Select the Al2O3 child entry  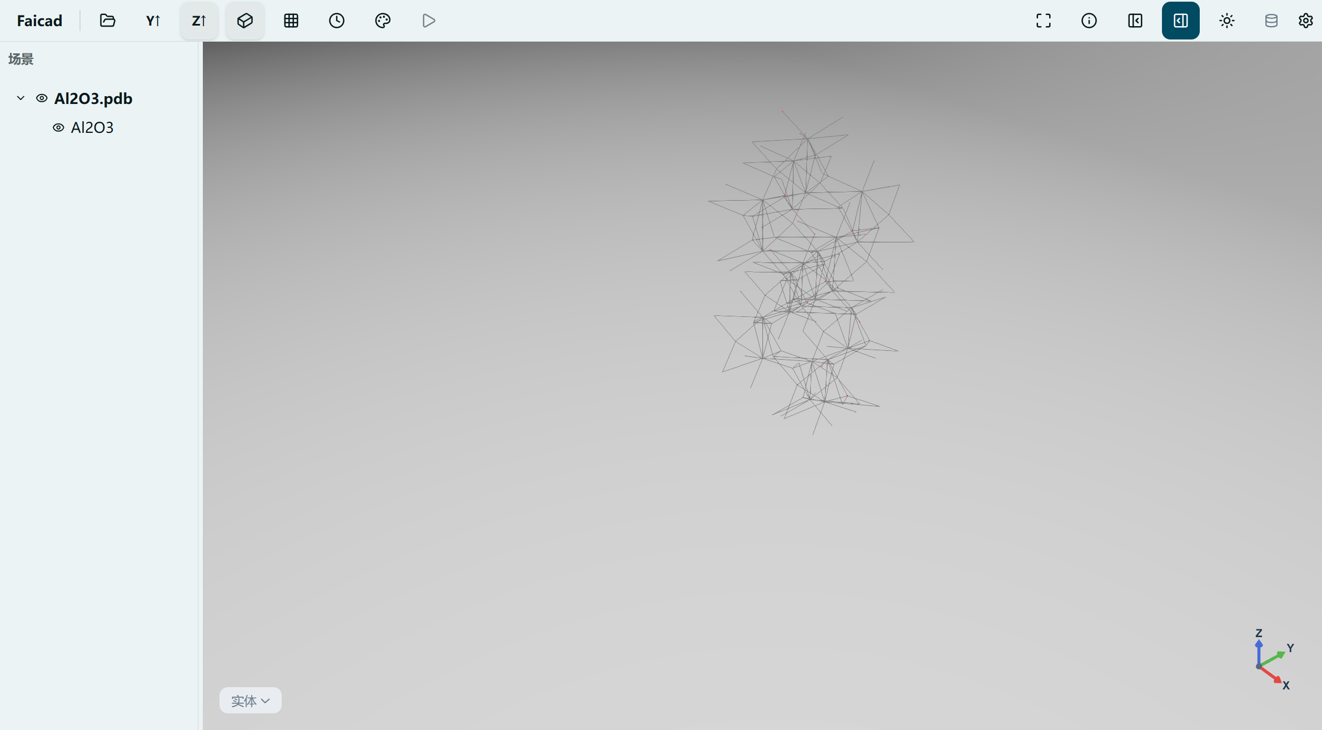point(92,127)
